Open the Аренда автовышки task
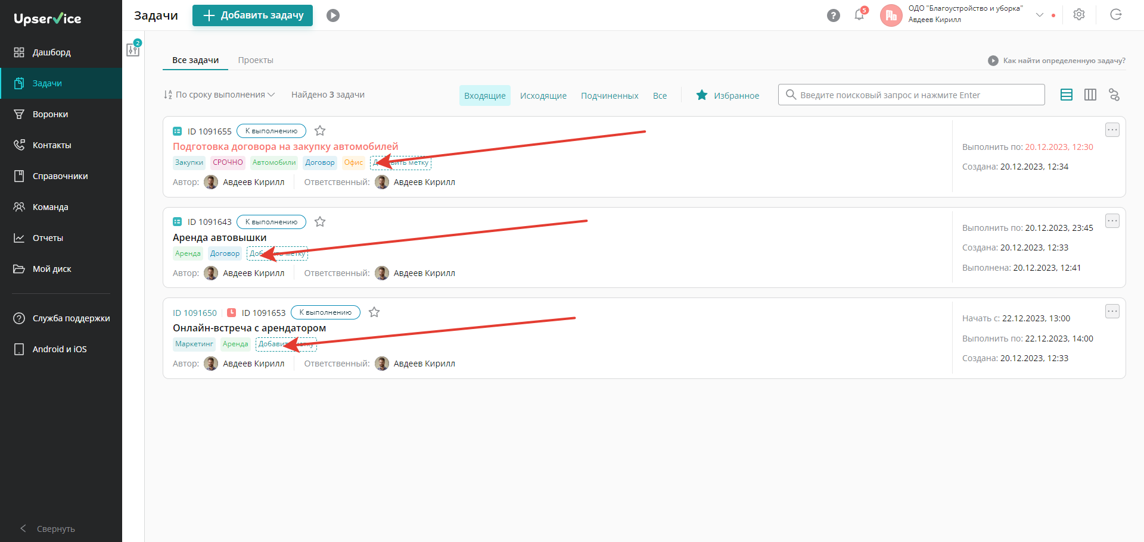 [220, 237]
